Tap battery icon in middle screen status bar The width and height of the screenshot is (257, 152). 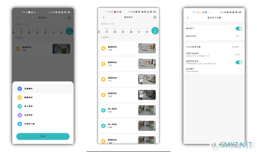(x=154, y=12)
